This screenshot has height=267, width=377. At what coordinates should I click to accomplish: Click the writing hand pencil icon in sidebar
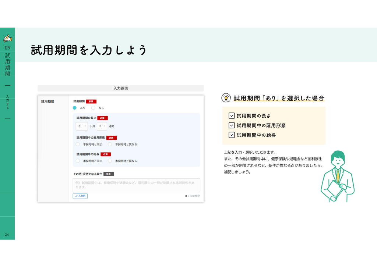[x=7, y=38]
